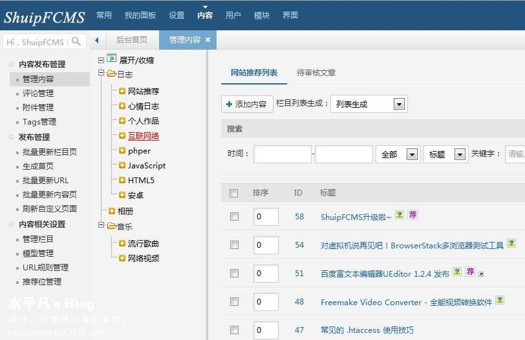Click the 荐 badge on UEditor row
525x340 pixels.
(471, 271)
